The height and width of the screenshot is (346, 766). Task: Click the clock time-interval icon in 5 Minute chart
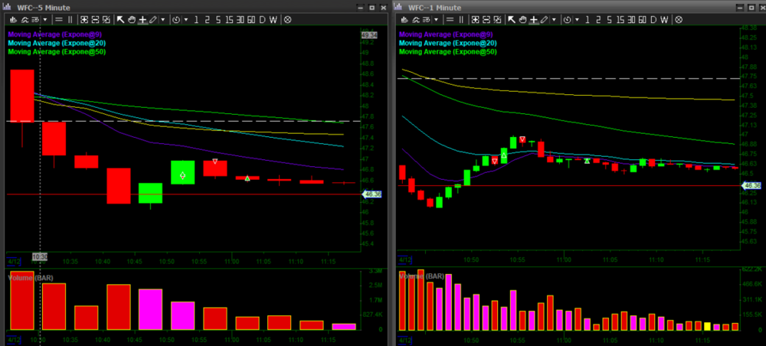175,19
